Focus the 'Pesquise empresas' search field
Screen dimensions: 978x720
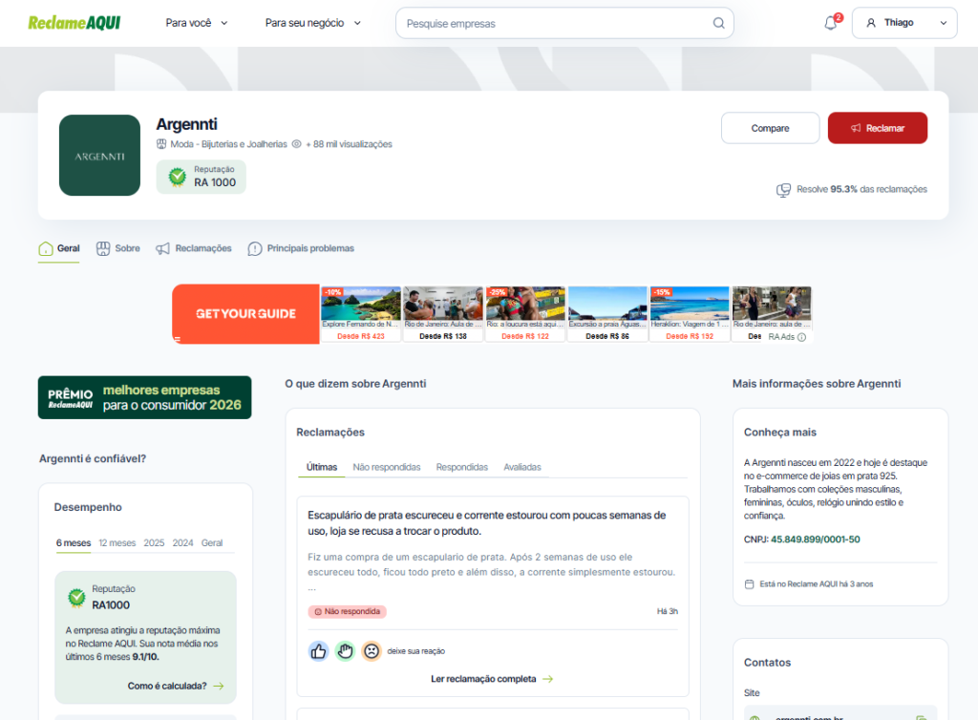[564, 23]
